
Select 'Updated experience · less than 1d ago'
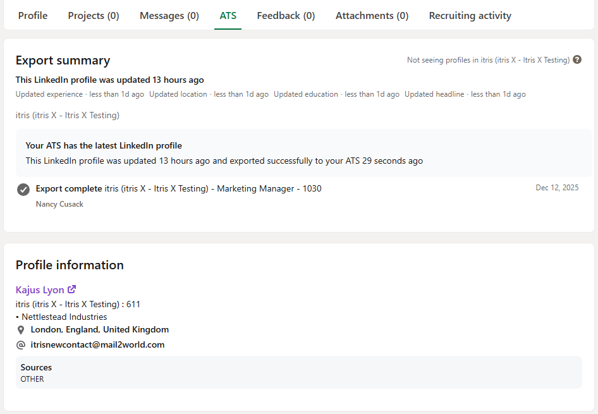pyautogui.click(x=80, y=94)
